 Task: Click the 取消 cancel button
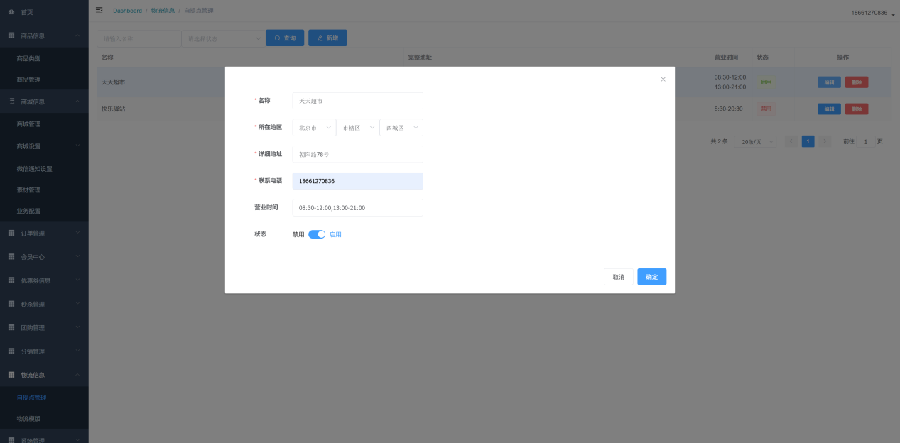pos(618,277)
